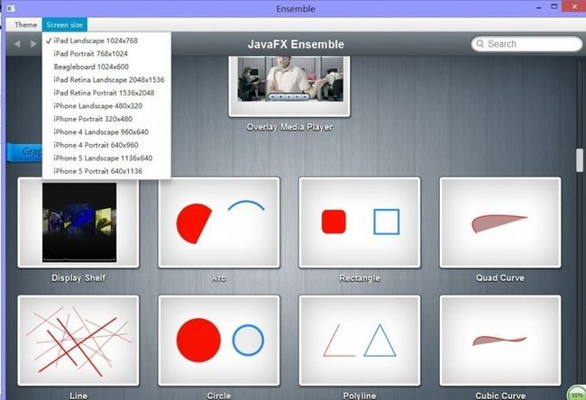
Task: Click the magnifier icon in search box
Action: pyautogui.click(x=480, y=44)
